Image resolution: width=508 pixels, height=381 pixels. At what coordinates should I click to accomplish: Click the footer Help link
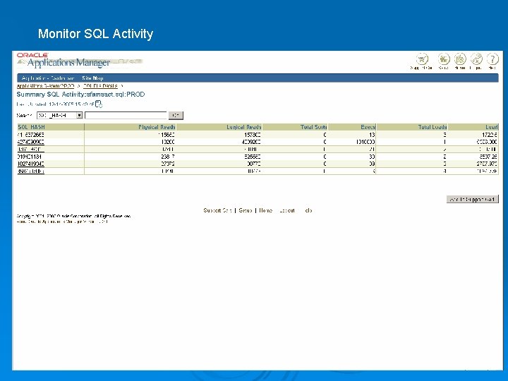point(308,210)
